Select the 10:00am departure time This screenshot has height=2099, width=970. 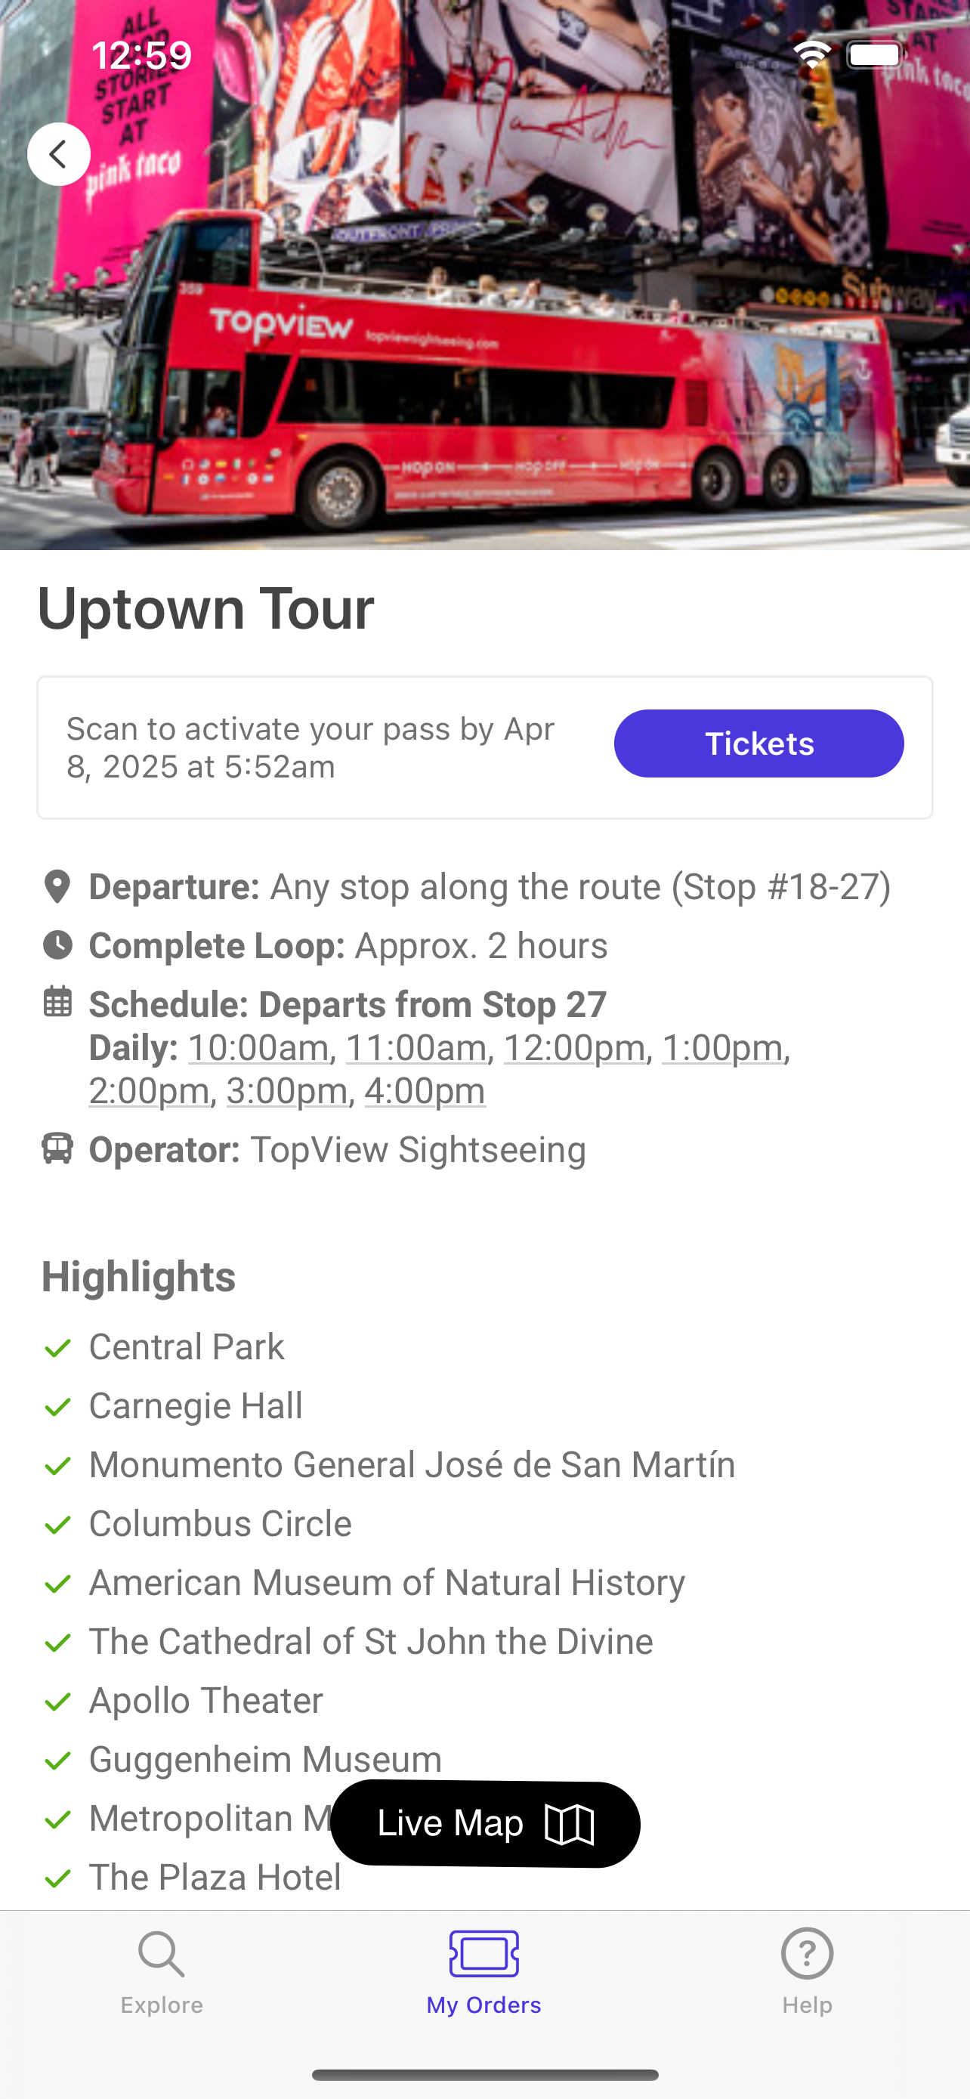tap(258, 1048)
